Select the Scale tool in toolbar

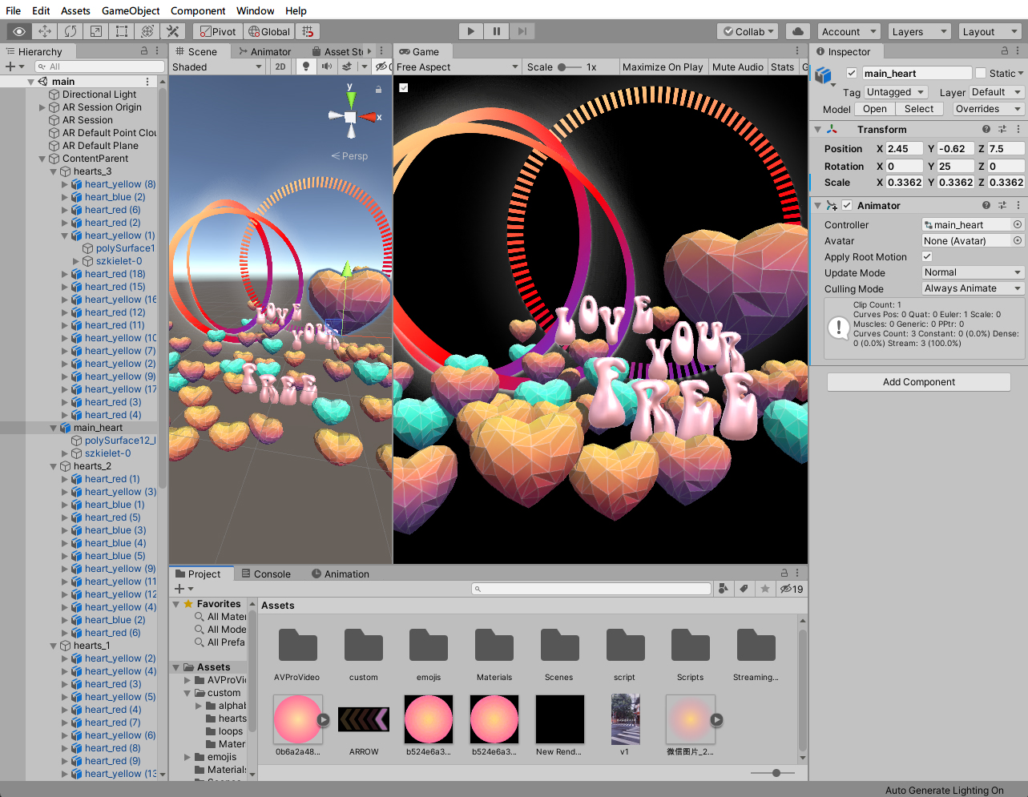96,31
